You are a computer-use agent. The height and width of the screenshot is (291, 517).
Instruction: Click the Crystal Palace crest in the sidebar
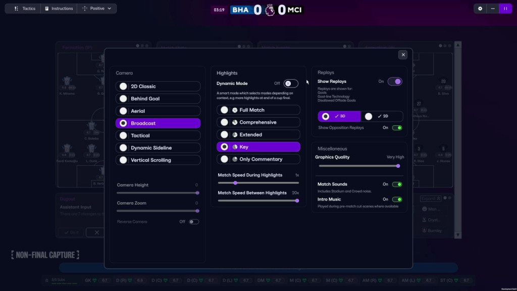click(425, 219)
